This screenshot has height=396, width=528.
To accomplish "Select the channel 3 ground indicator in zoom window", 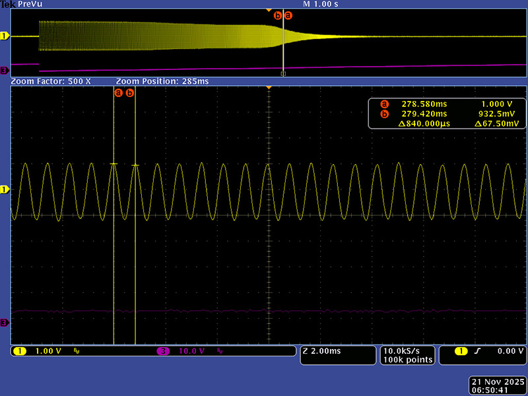I will click(x=5, y=322).
